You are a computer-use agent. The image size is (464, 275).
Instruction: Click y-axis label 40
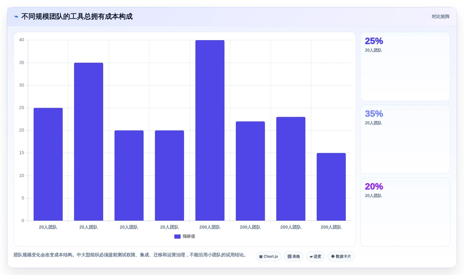(x=22, y=40)
